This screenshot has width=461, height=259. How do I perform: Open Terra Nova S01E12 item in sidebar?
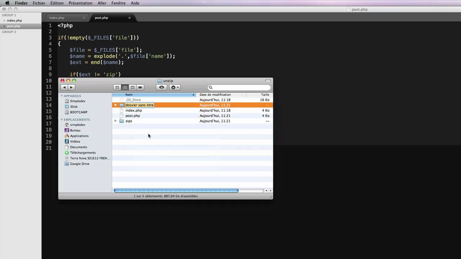coord(90,158)
